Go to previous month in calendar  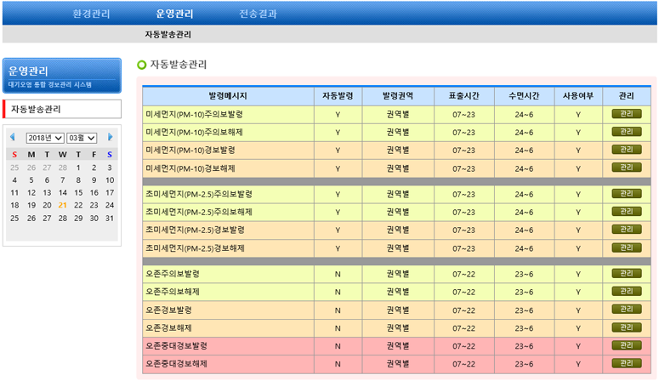click(12, 137)
